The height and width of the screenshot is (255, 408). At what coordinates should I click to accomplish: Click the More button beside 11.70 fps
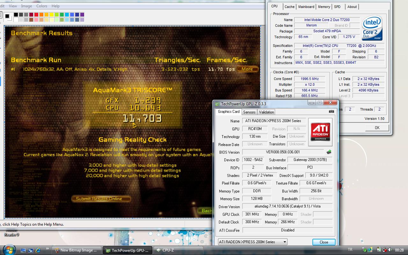pos(247,69)
